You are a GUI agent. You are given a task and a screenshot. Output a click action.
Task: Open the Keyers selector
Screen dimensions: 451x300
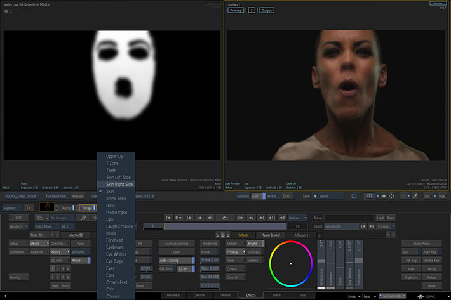tap(60, 252)
